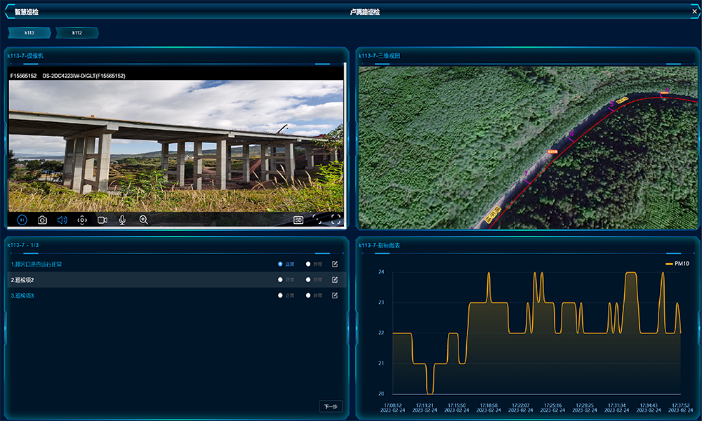Take a snapshot with the camera icon
Screen dimensions: 702x421
[x=42, y=220]
